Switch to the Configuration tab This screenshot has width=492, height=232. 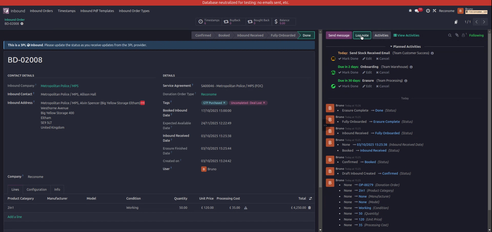36,189
